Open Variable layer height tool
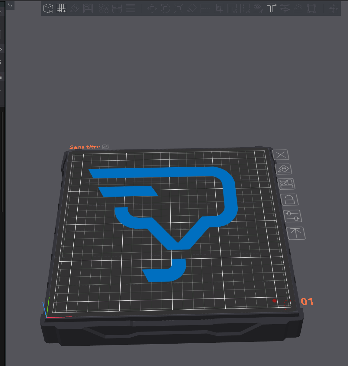 tap(130, 8)
